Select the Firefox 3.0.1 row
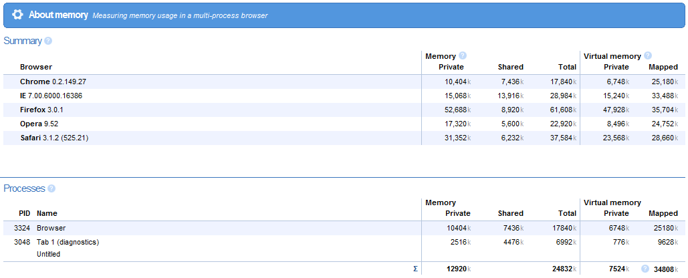The height and width of the screenshot is (278, 688). 344,110
